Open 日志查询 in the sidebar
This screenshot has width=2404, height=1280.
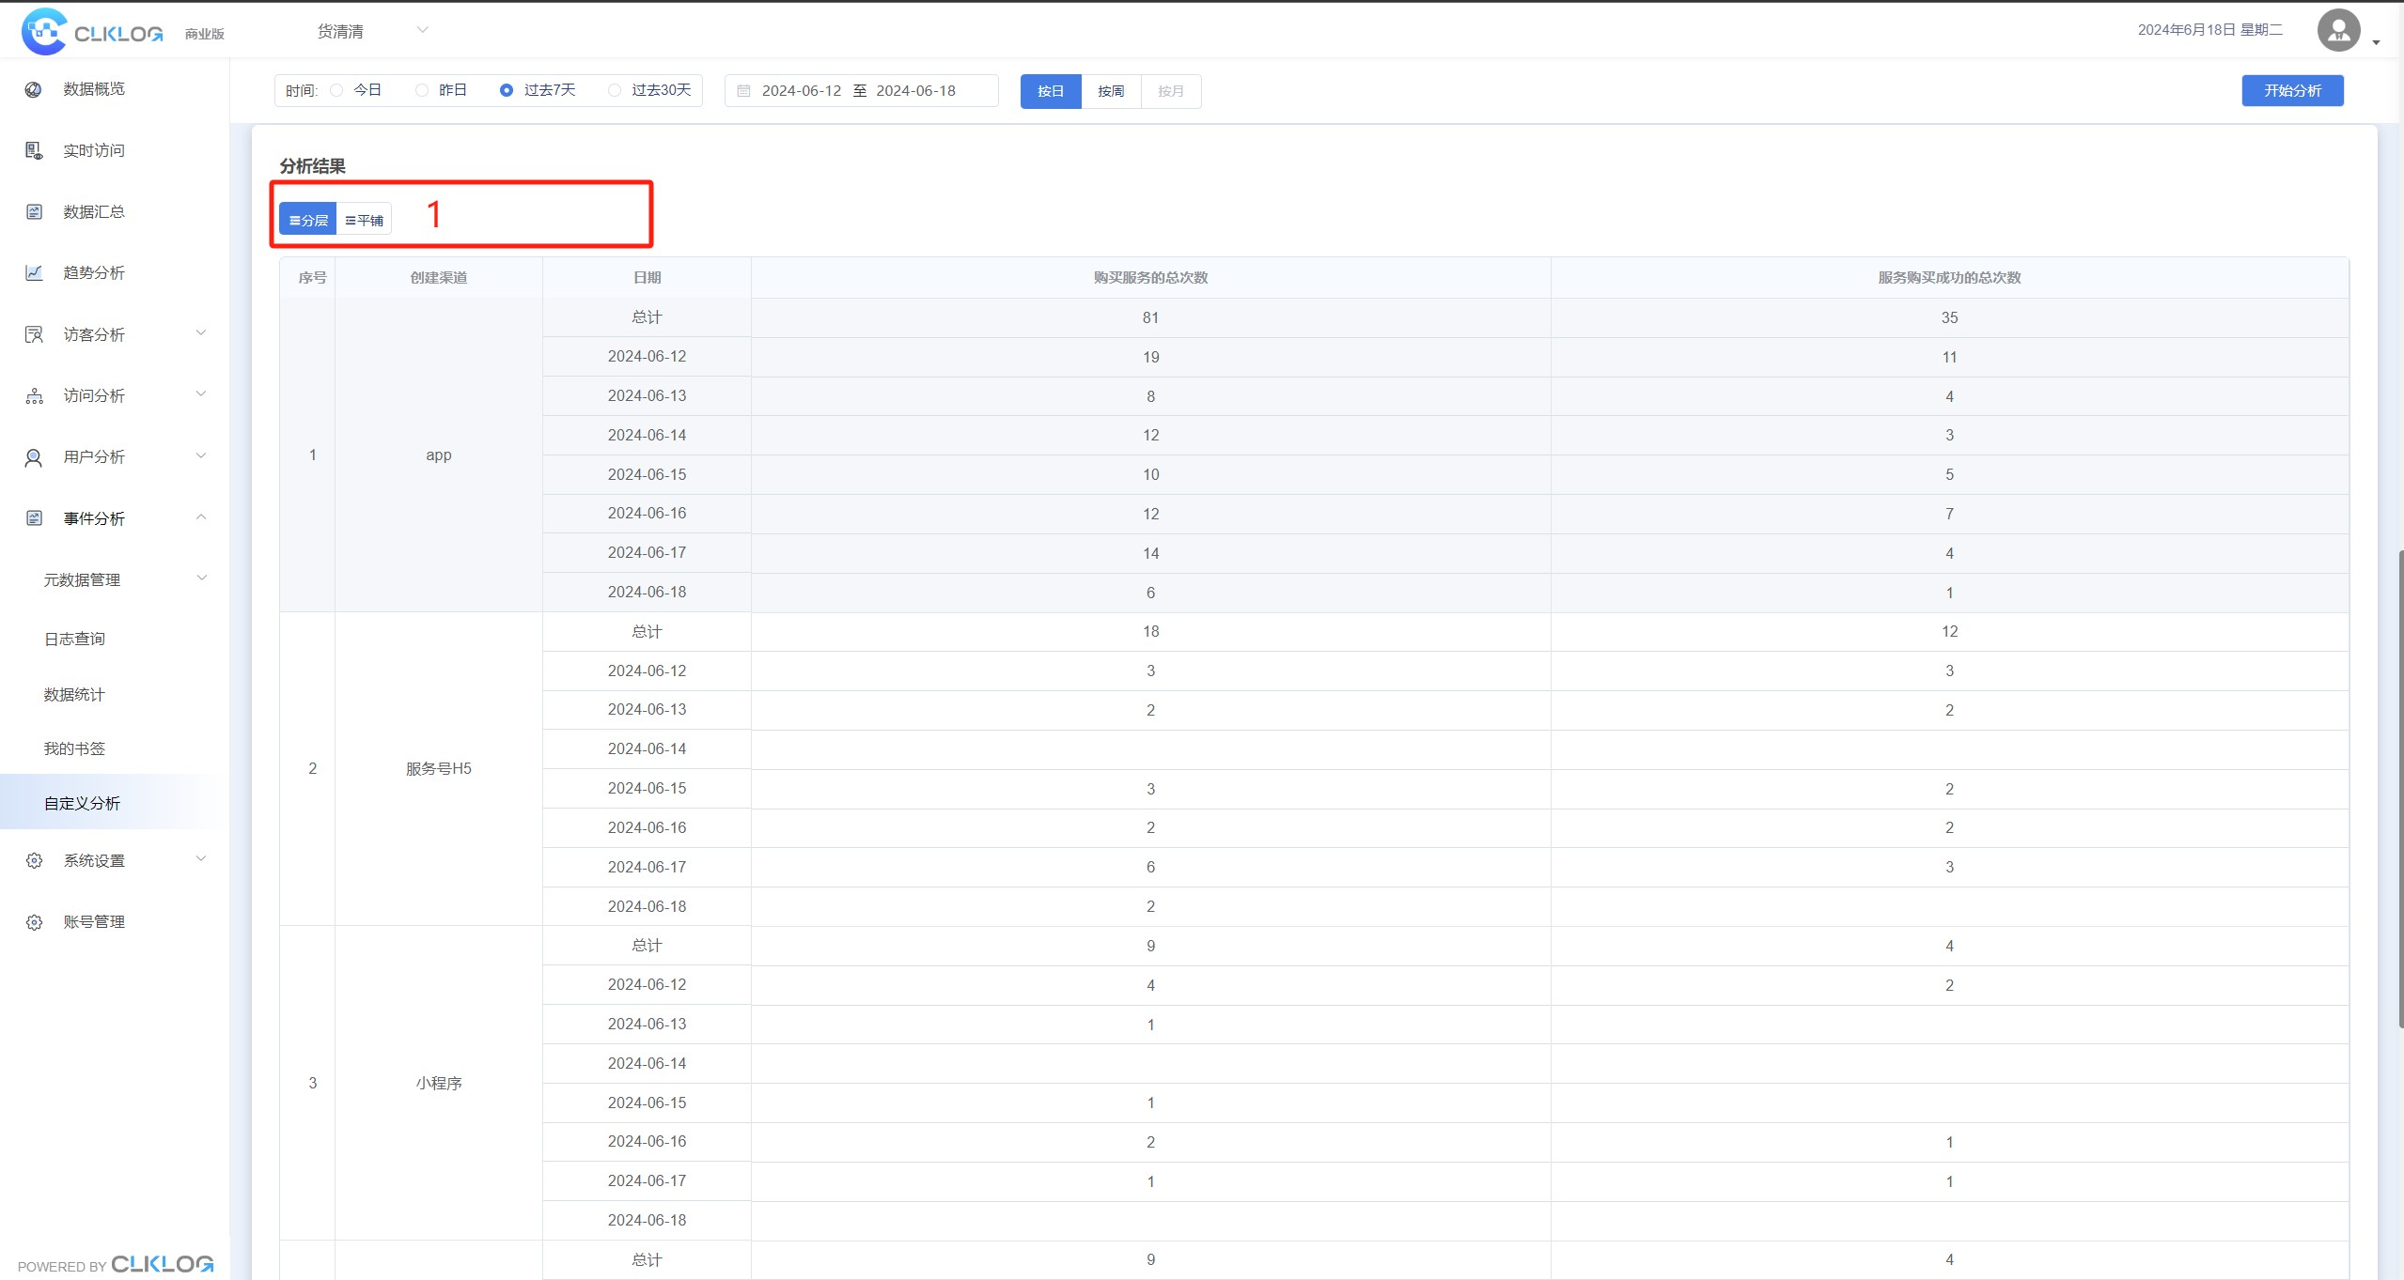click(74, 639)
